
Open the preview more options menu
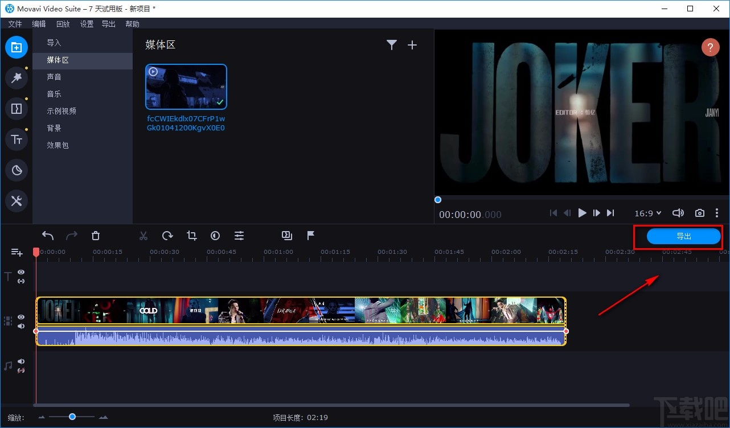click(717, 213)
